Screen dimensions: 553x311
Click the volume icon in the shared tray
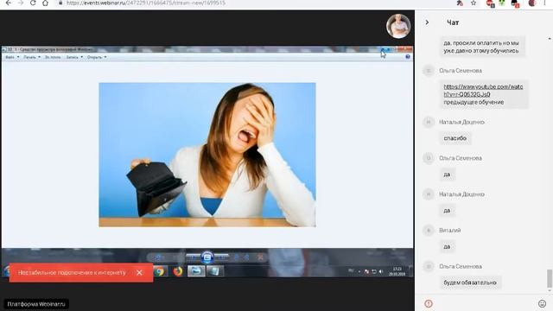pyautogui.click(x=381, y=271)
